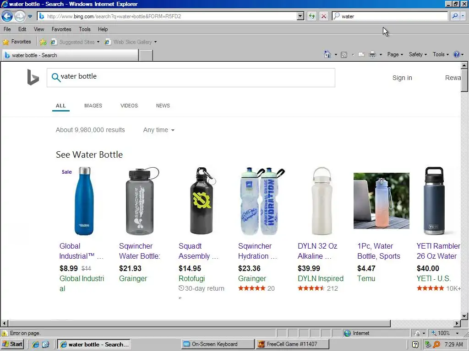Open the Global Industrial blue bottle image

[84, 201]
